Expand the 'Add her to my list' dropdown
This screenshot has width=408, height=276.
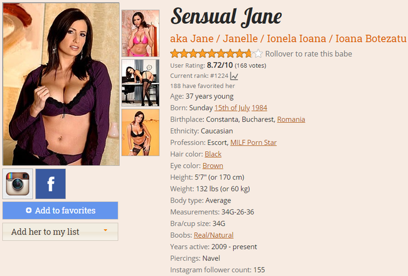coord(60,232)
